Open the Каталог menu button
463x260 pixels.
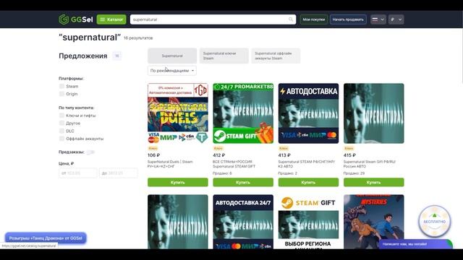(111, 19)
